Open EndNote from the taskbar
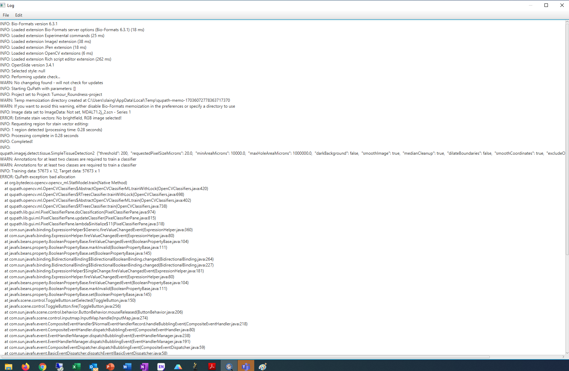 pyautogui.click(x=161, y=366)
